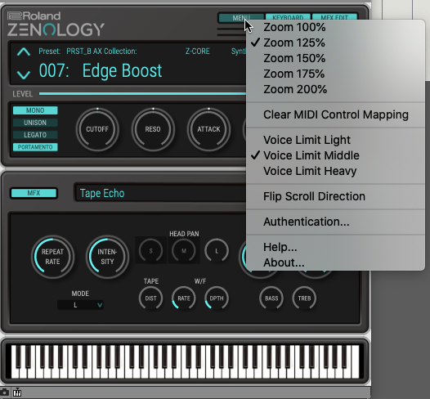Click the Z-CORE label
430x399 pixels.
[x=198, y=52]
